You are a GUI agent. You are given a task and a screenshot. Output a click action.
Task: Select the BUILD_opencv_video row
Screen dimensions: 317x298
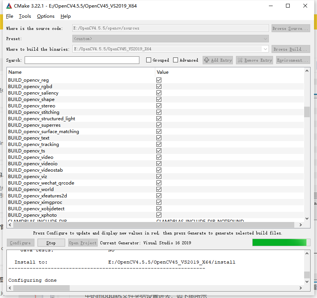point(155,157)
